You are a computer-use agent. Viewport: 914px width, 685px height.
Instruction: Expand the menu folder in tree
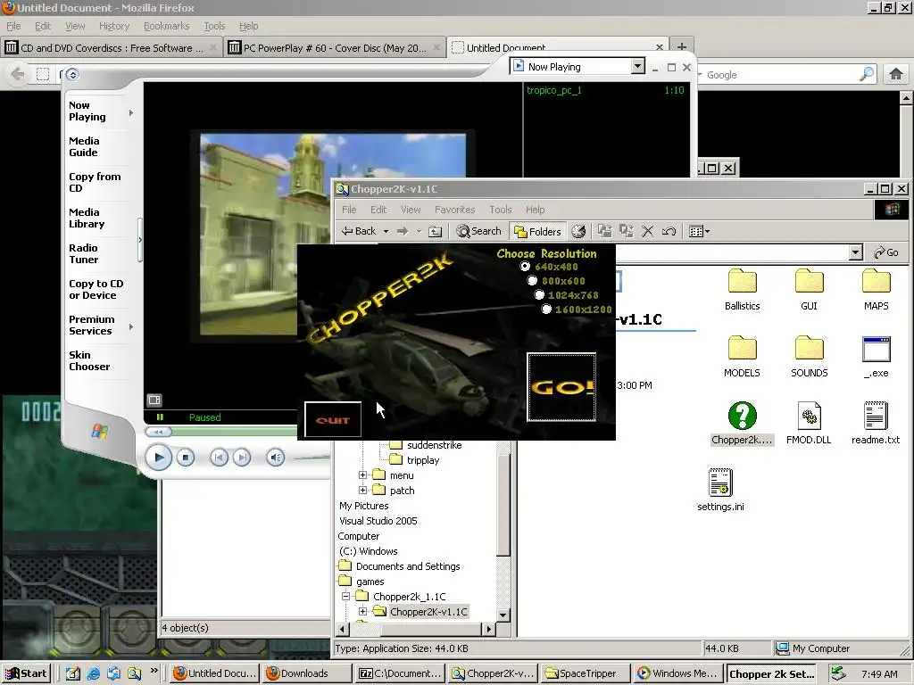pos(362,475)
